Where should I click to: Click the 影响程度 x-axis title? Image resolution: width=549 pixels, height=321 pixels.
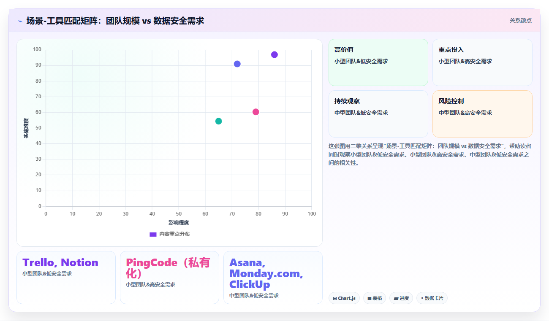click(179, 223)
